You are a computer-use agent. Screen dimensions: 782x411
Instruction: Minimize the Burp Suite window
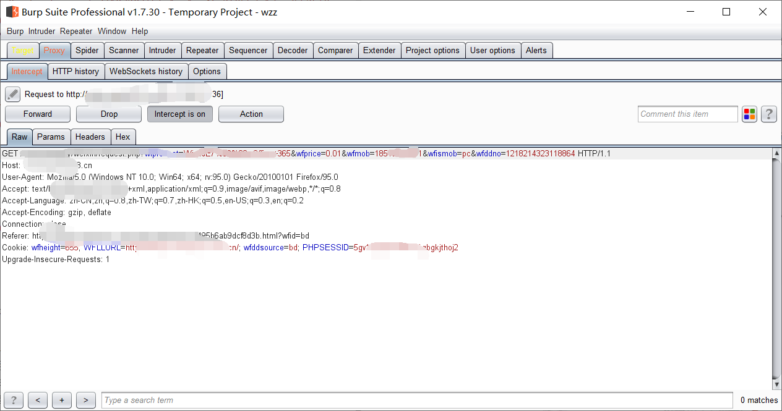(x=691, y=12)
